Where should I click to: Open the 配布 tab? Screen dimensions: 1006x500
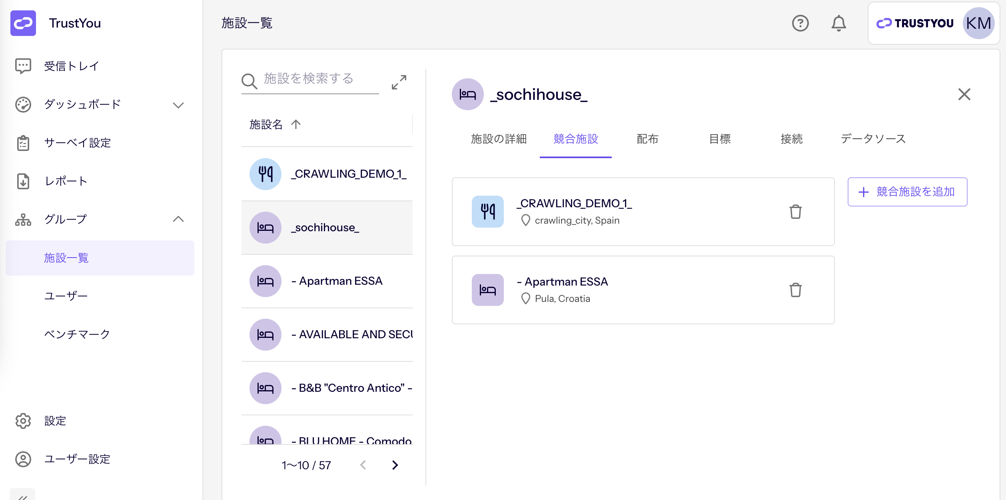(648, 139)
